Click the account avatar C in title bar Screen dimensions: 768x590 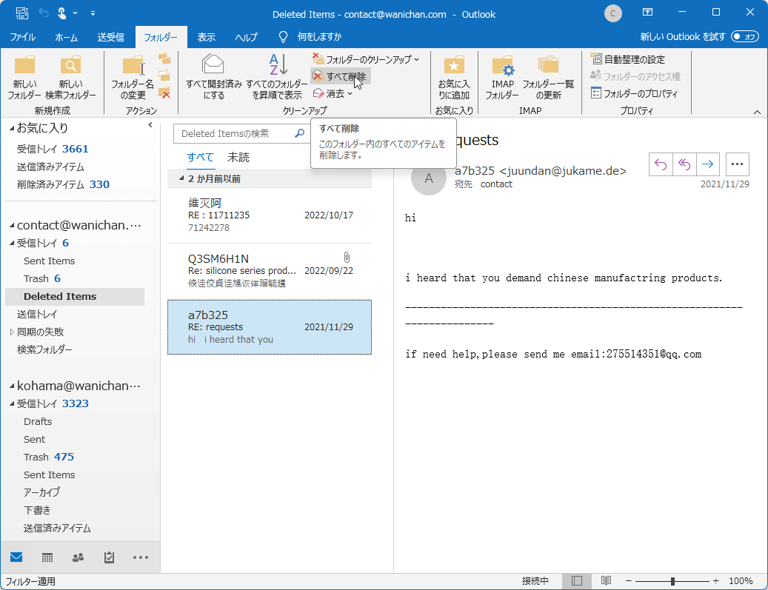(612, 14)
